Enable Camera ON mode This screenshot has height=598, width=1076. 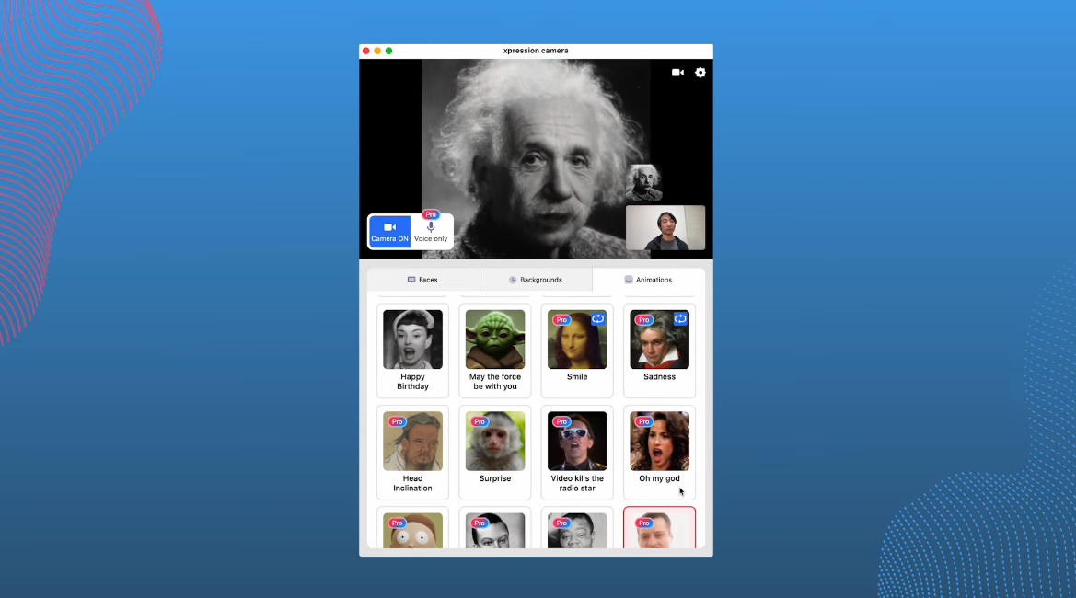388,230
